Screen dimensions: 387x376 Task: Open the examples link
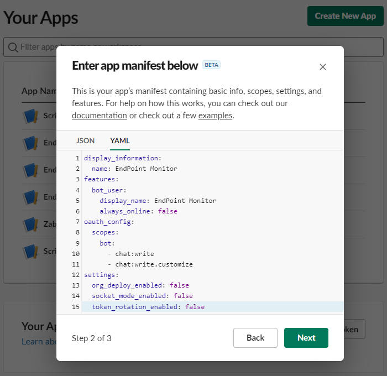(215, 116)
